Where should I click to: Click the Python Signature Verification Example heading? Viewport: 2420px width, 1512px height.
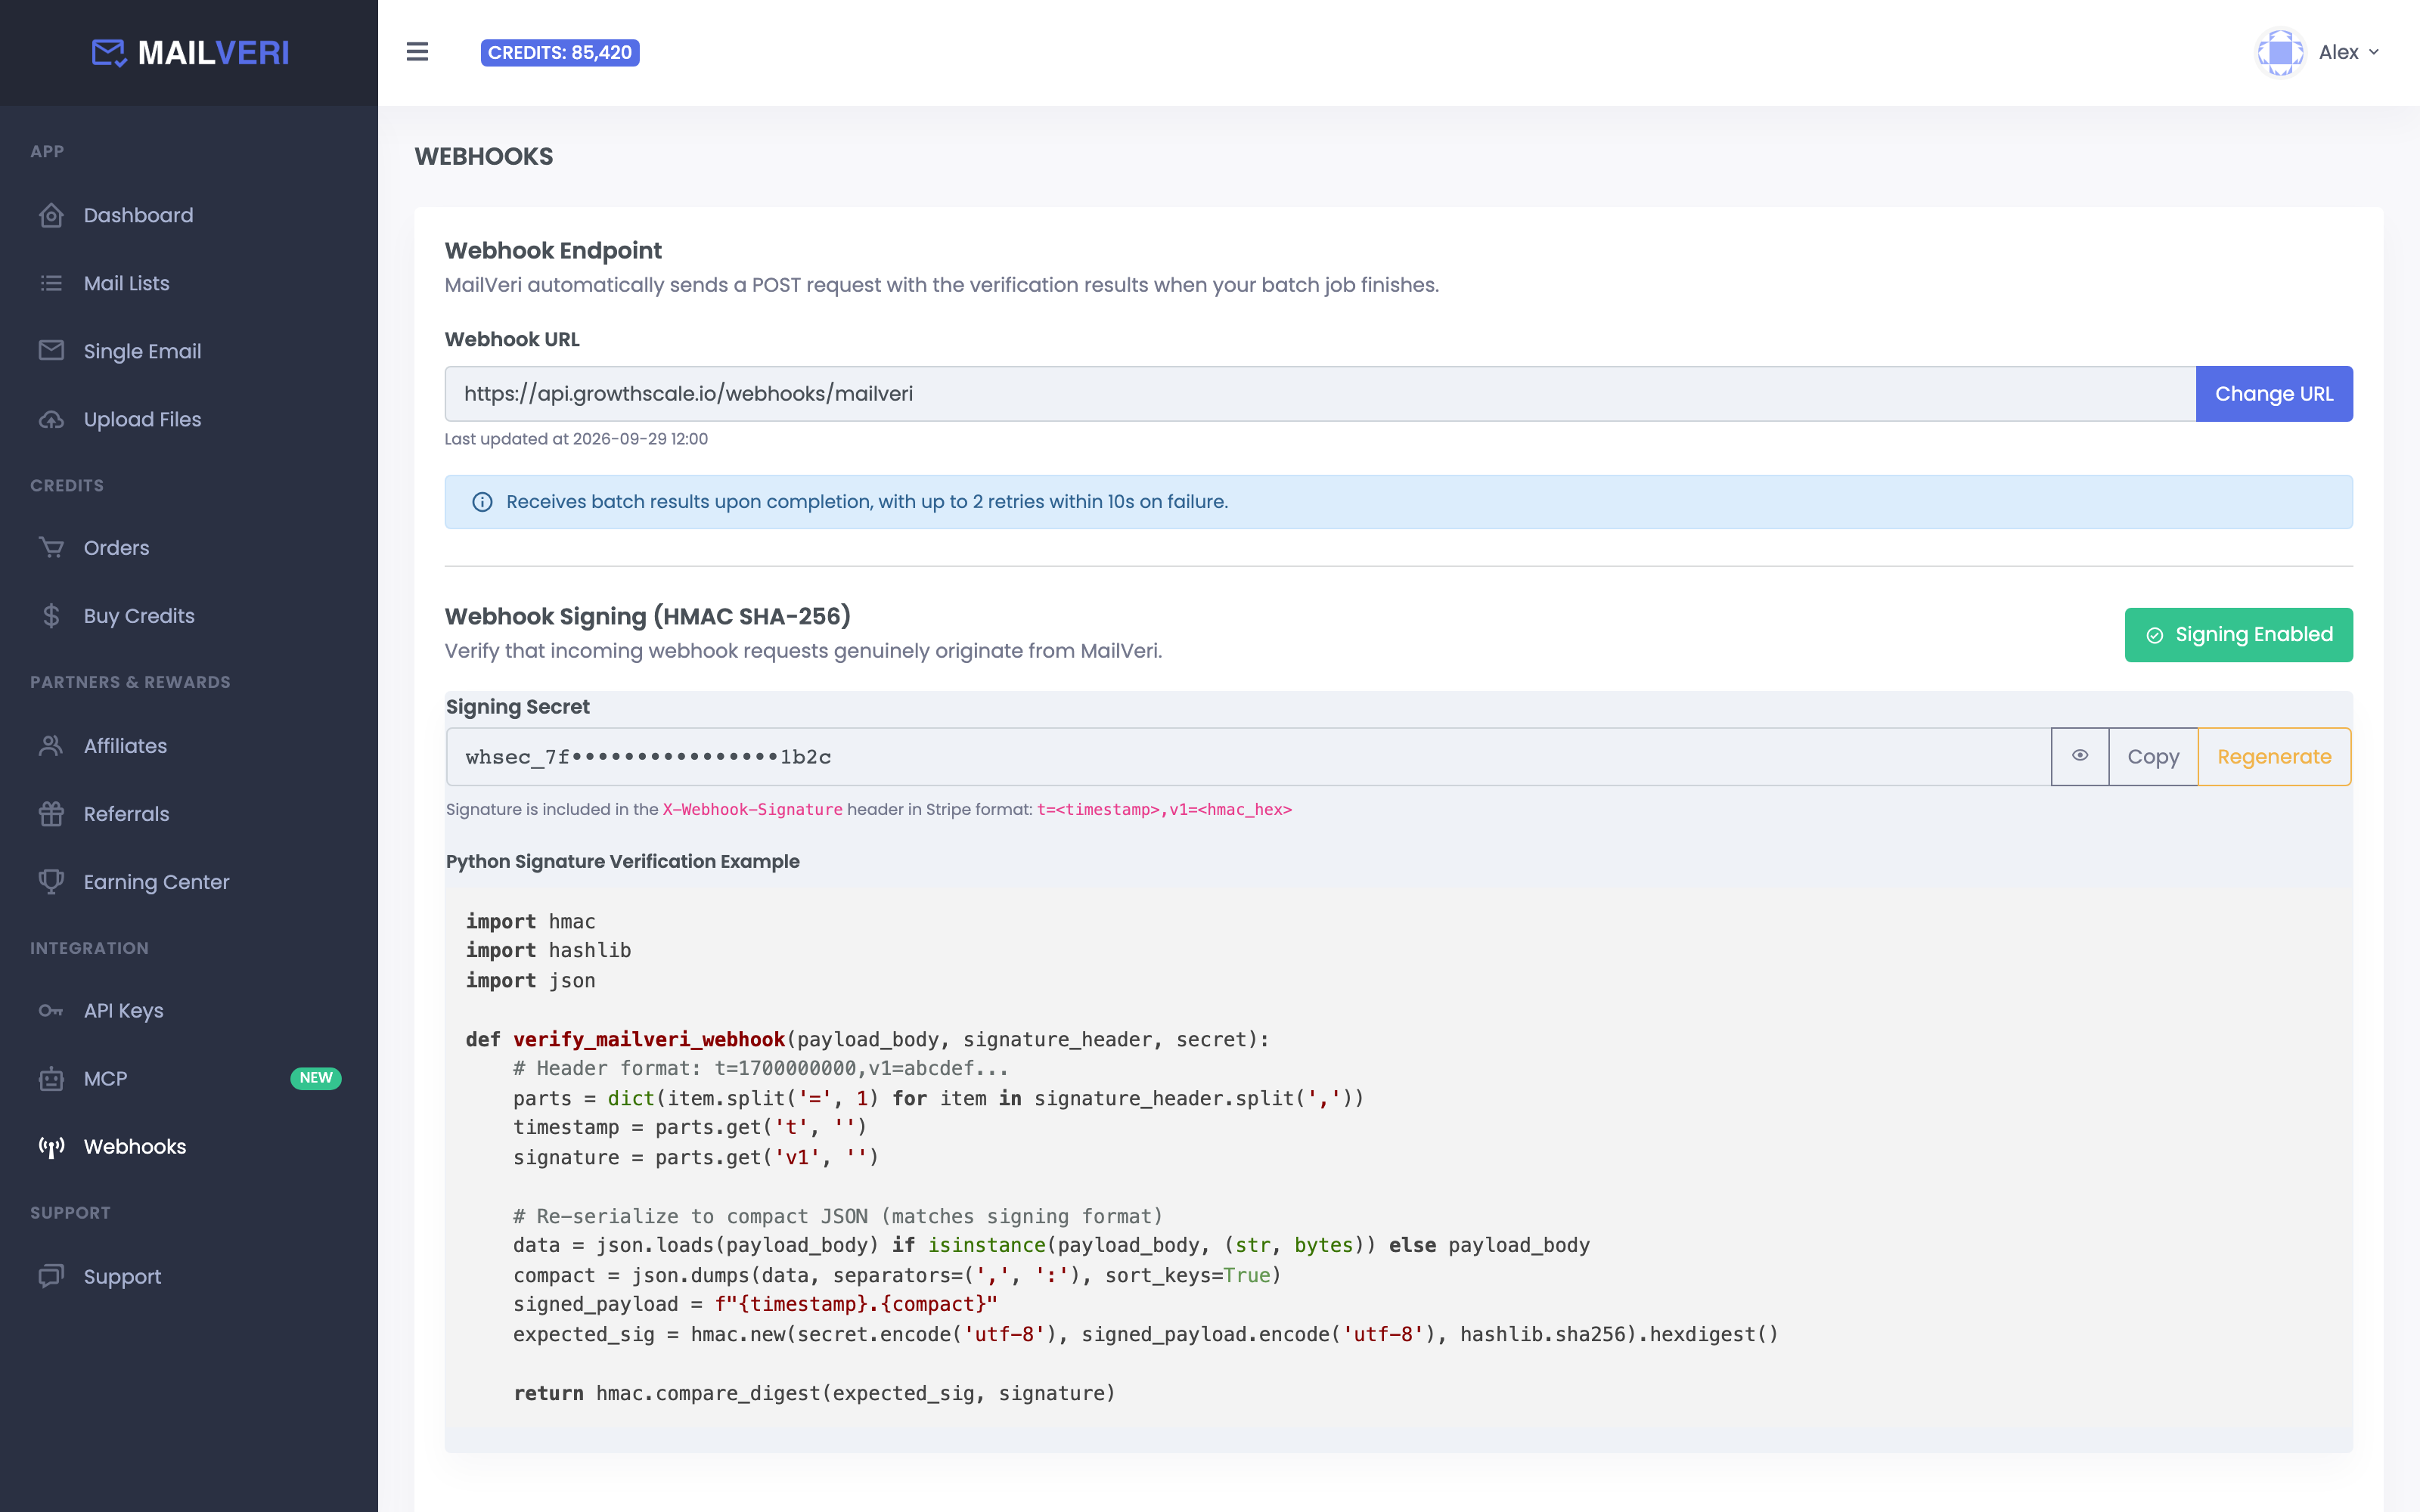tap(622, 862)
